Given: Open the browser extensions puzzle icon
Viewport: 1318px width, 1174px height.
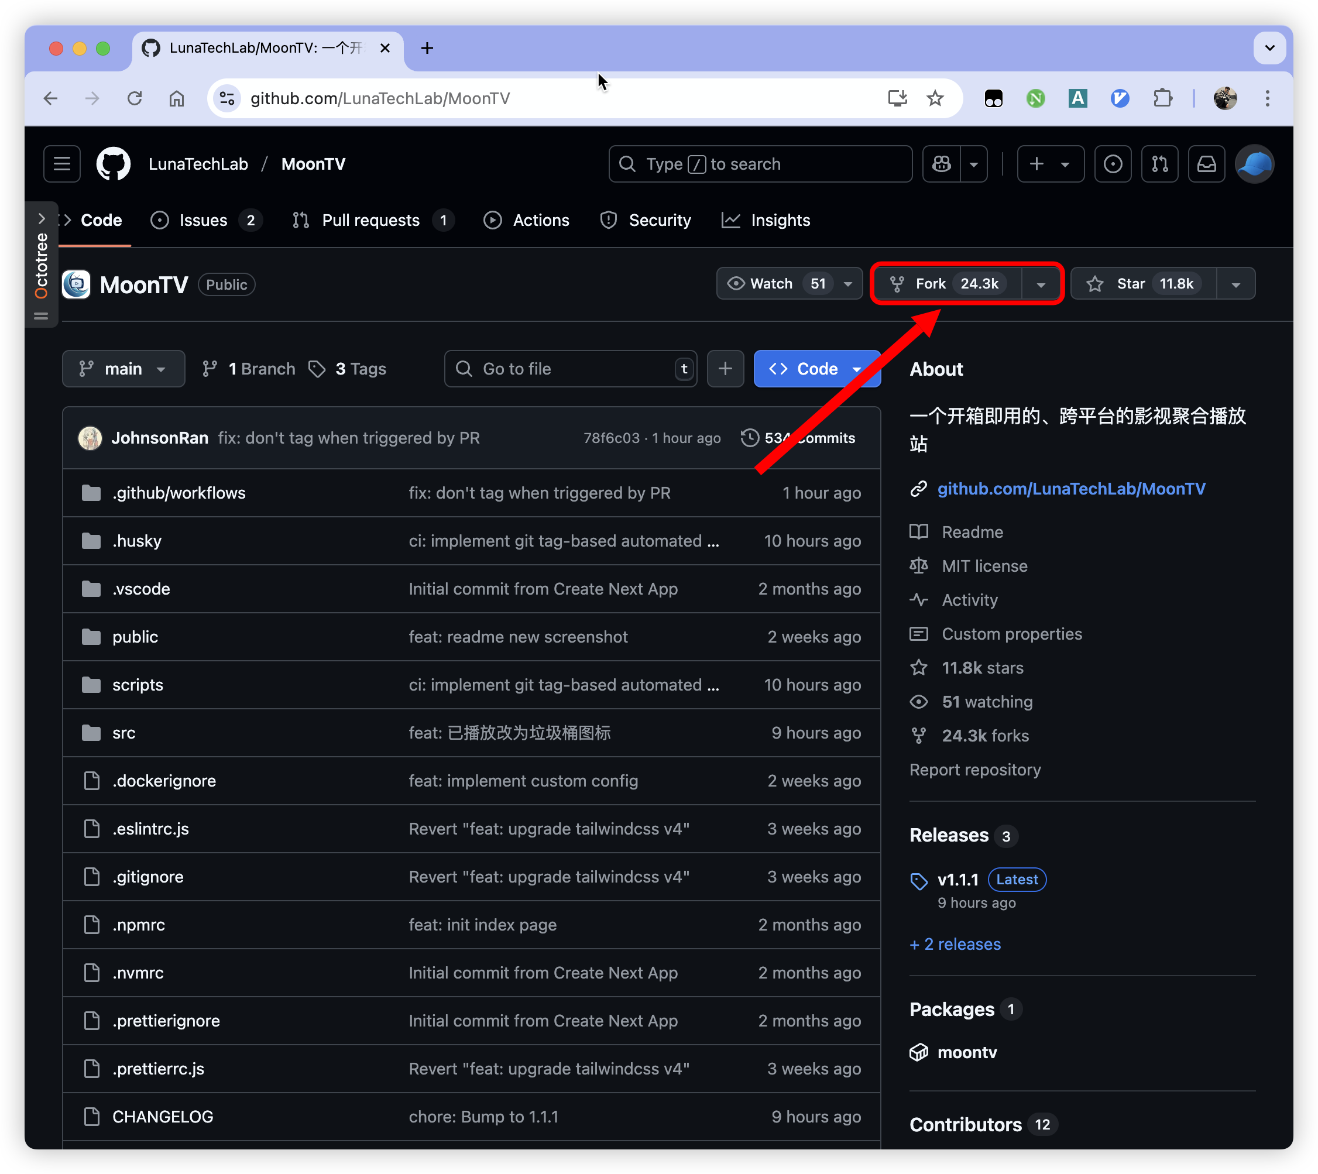Looking at the screenshot, I should coord(1162,98).
